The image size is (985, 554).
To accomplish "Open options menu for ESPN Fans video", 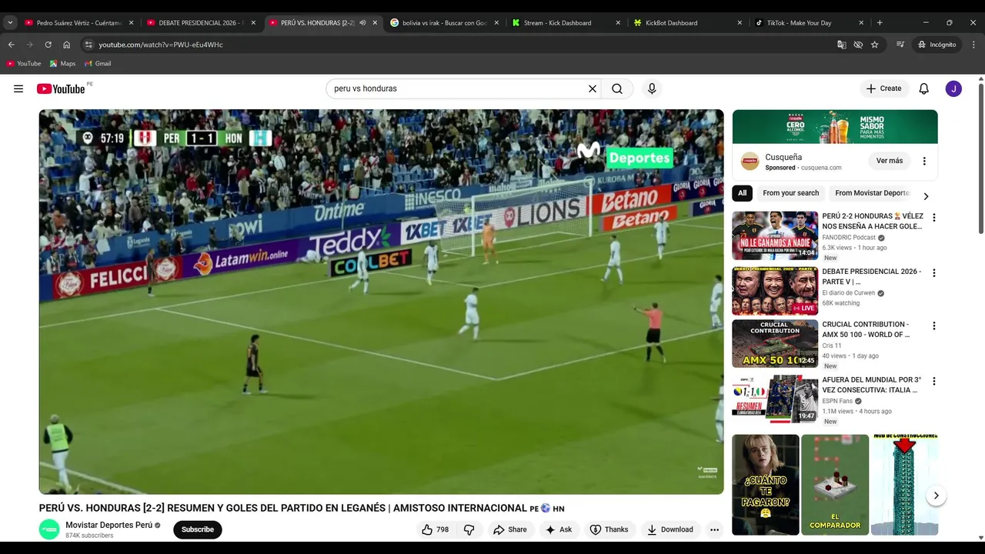I will click(x=934, y=382).
